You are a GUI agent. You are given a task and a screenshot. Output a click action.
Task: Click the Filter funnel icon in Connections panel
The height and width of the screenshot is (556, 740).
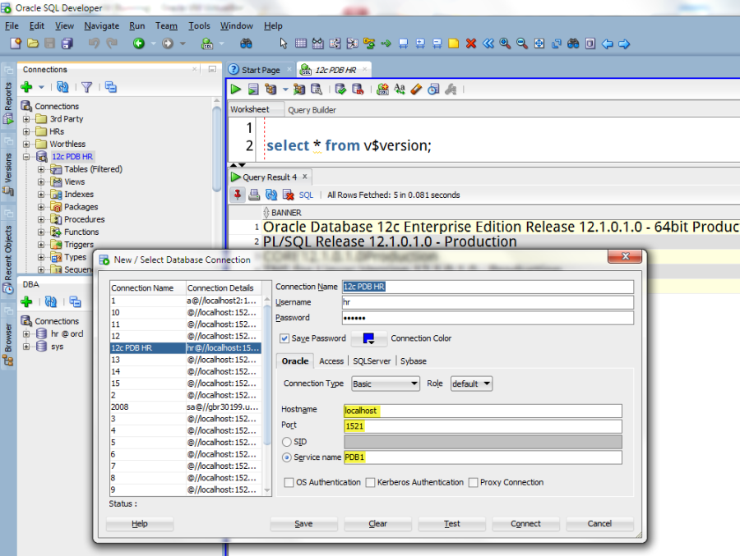[86, 87]
